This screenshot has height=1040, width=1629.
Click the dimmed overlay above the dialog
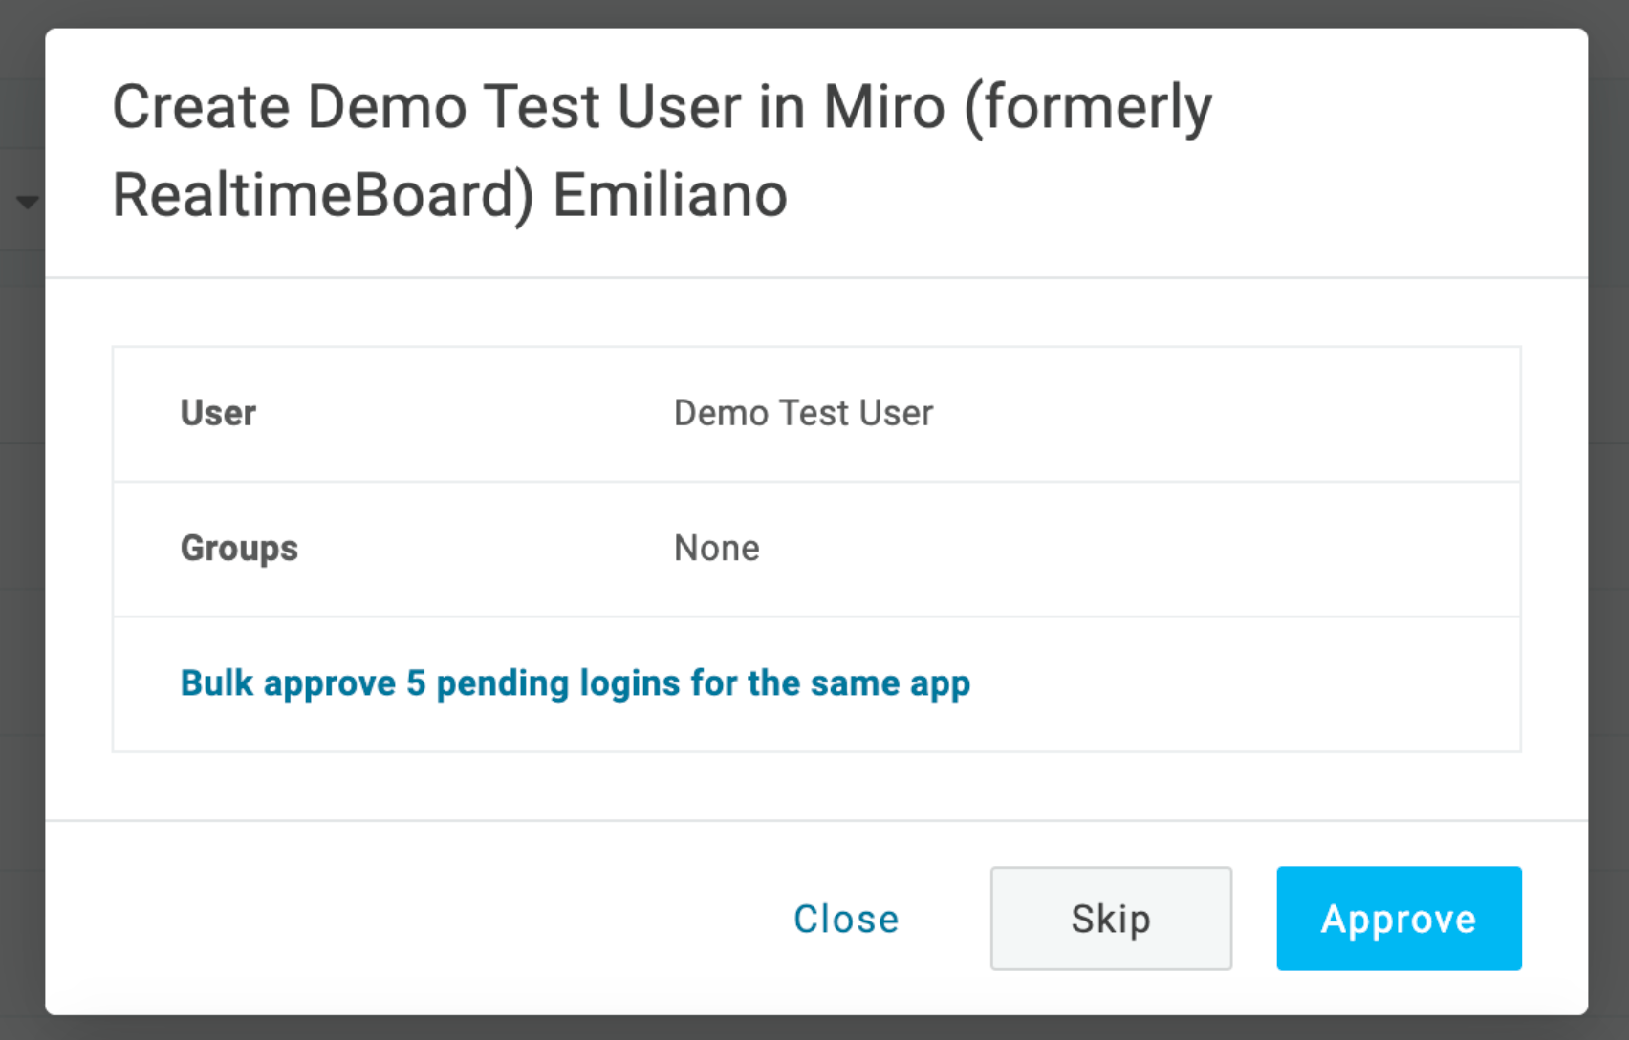click(814, 12)
